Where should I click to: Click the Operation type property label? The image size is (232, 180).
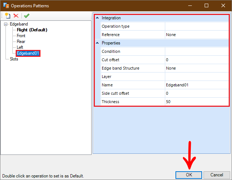[x=116, y=26]
